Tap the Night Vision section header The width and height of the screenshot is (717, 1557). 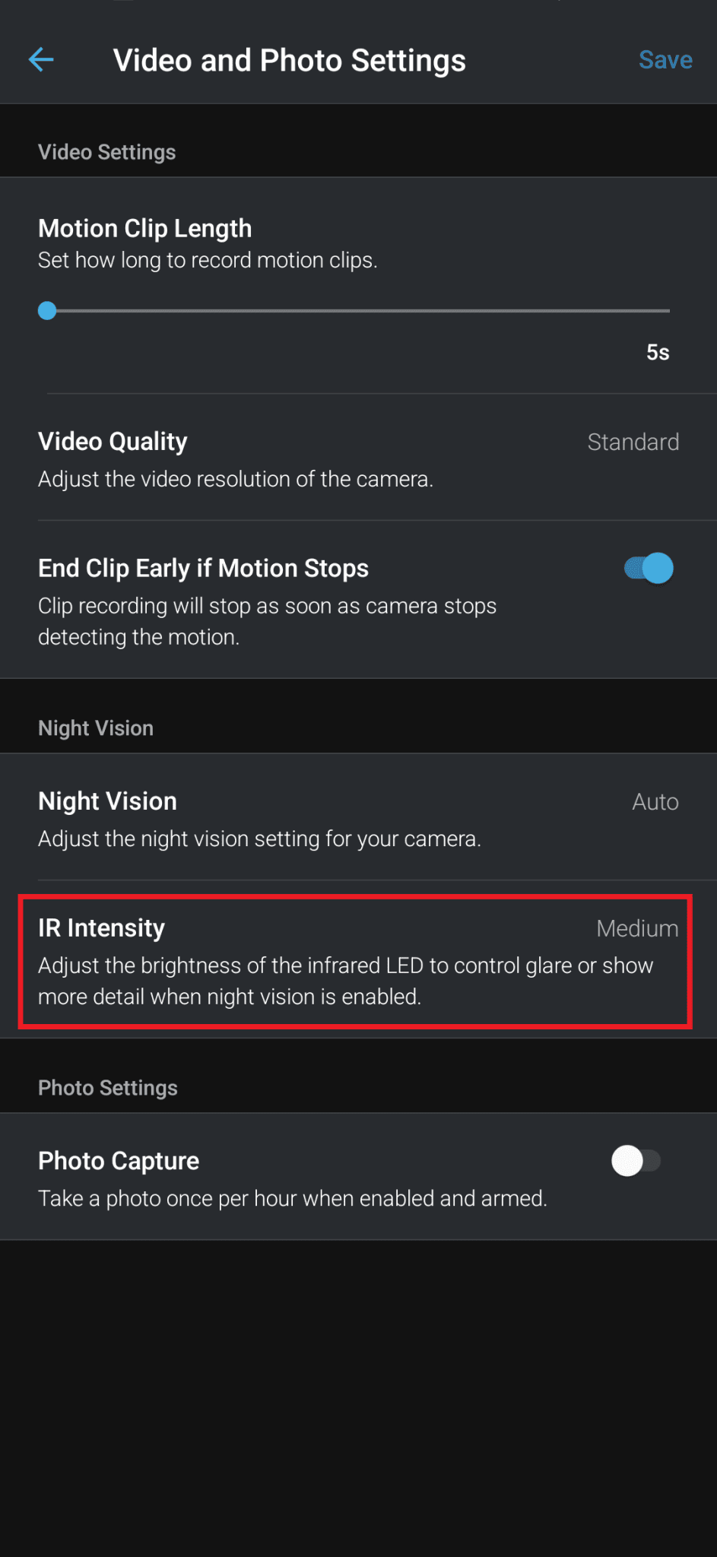[96, 728]
